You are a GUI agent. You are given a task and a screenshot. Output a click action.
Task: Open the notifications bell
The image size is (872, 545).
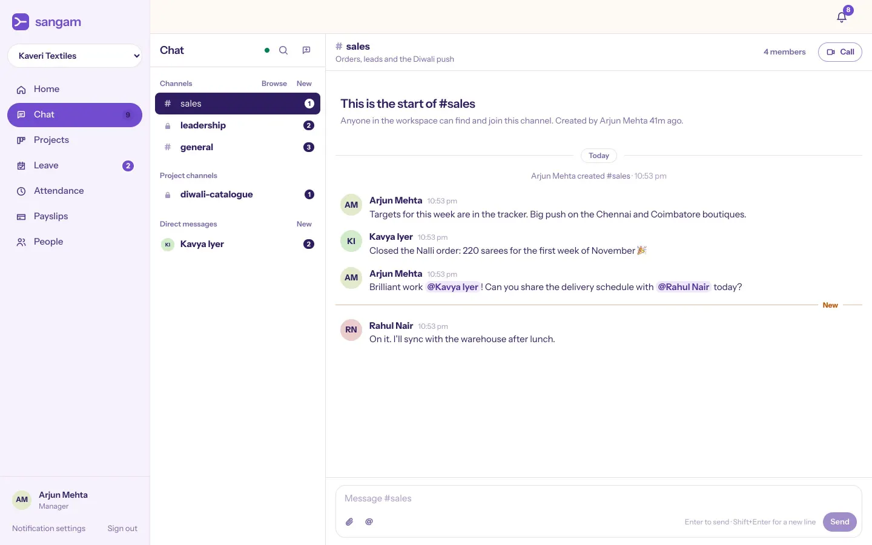click(x=842, y=17)
